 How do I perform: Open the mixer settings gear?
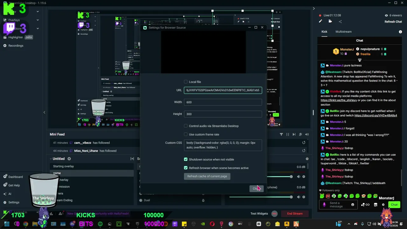pos(307,159)
